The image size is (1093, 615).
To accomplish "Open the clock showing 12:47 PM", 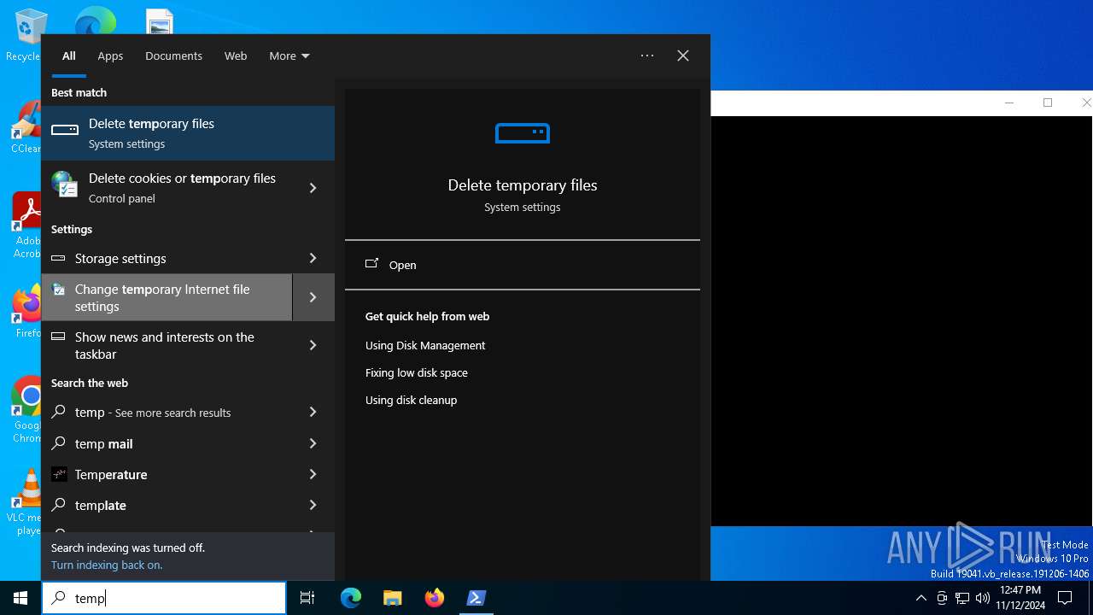I will click(1020, 598).
